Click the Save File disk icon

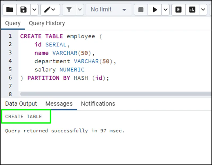pos(24,10)
